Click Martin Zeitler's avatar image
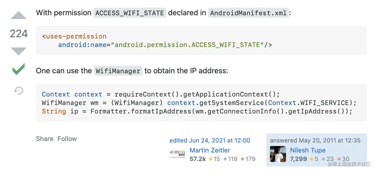 178,154
